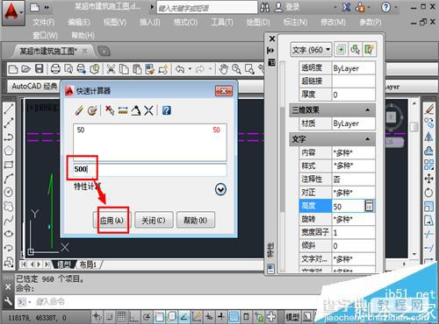Open the 窗口(W) menu
The width and height of the screenshot is (439, 324).
click(45, 36)
